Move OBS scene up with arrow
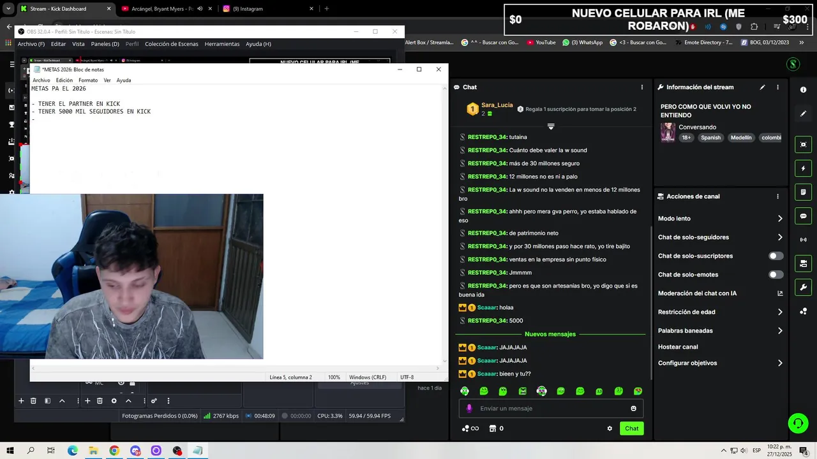The height and width of the screenshot is (459, 817). (x=62, y=401)
